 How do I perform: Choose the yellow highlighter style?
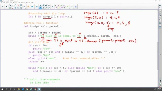59,8
